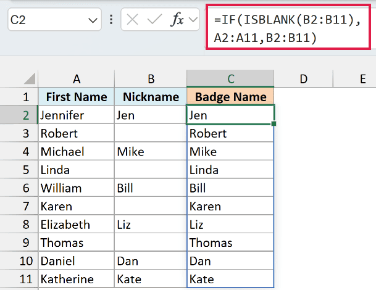The height and width of the screenshot is (290, 376).
Task: Select Nickname cell B4 'Mike'
Action: coord(151,151)
